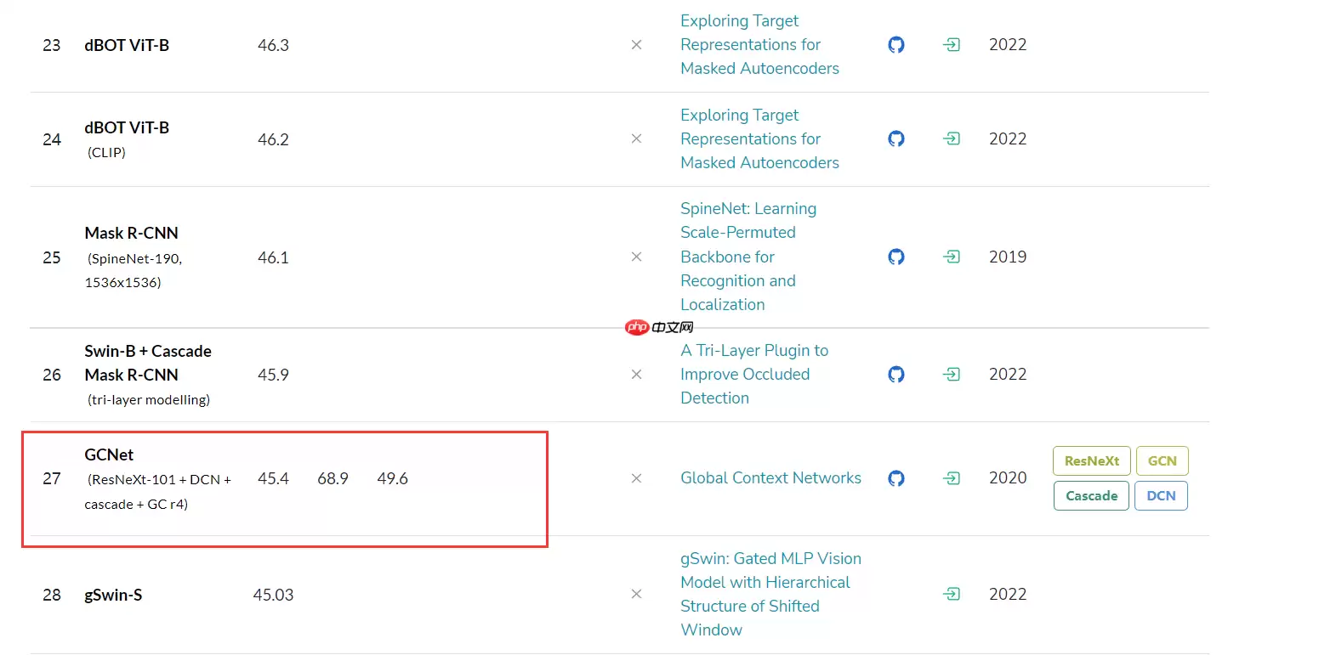Open result arrow icon for rank 23 row
This screenshot has height=655, width=1319.
pyautogui.click(x=952, y=45)
